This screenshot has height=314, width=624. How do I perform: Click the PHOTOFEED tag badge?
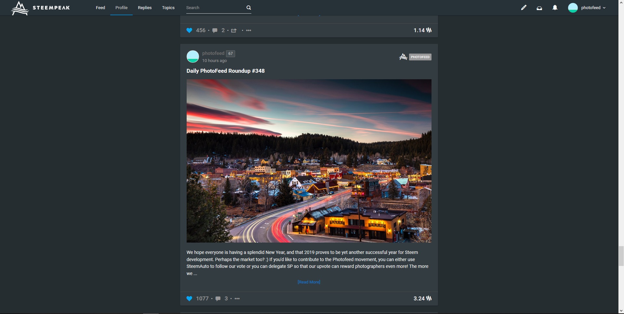pos(420,57)
